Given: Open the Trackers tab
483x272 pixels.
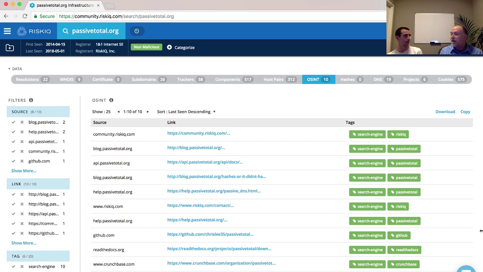Looking at the screenshot, I should tap(191, 79).
